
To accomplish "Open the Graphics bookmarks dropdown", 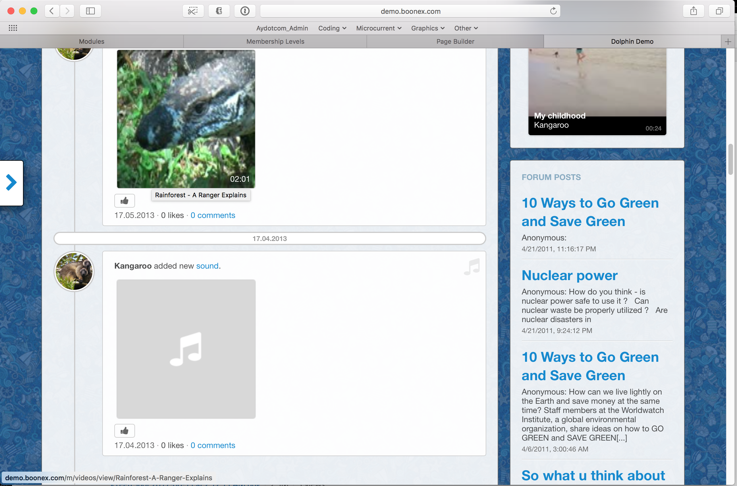I will tap(427, 28).
